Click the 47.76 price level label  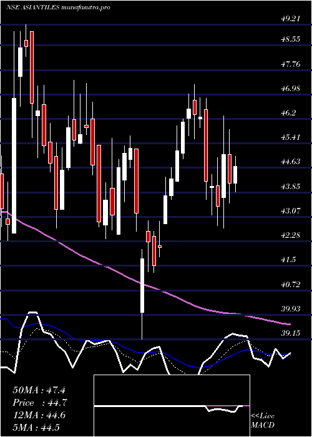click(x=290, y=64)
